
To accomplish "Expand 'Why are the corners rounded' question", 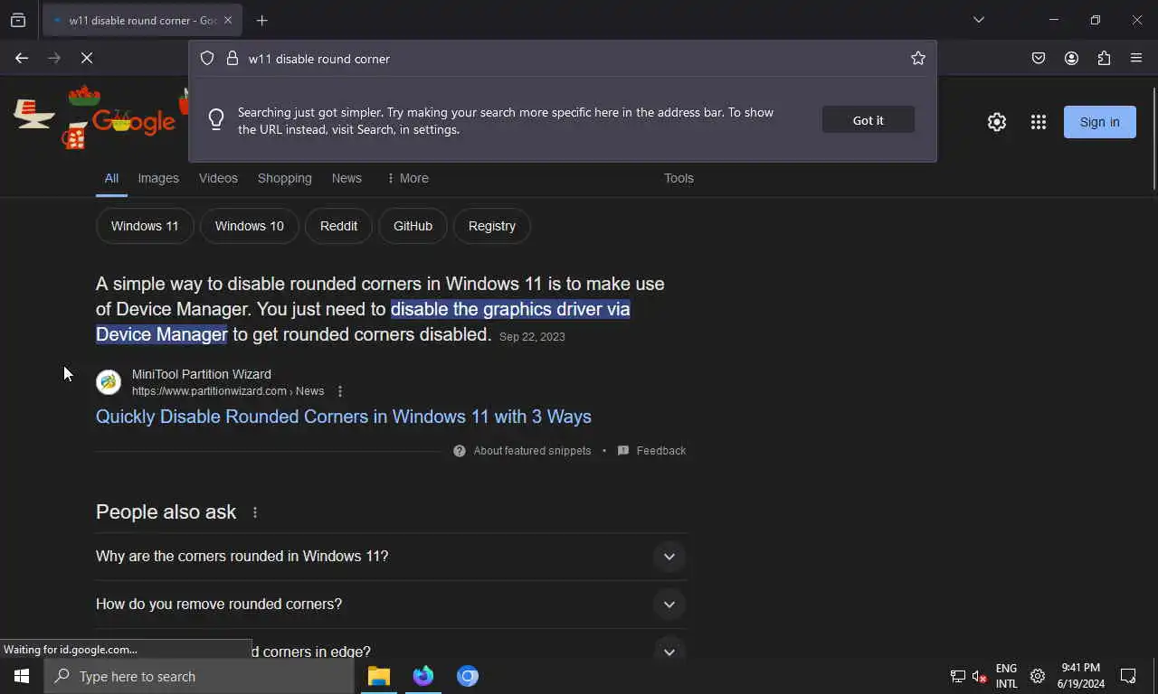I will click(x=391, y=557).
